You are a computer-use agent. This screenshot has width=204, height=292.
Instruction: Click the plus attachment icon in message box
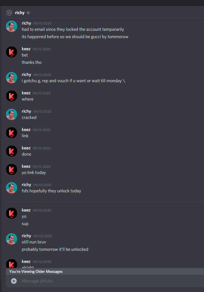14,281
